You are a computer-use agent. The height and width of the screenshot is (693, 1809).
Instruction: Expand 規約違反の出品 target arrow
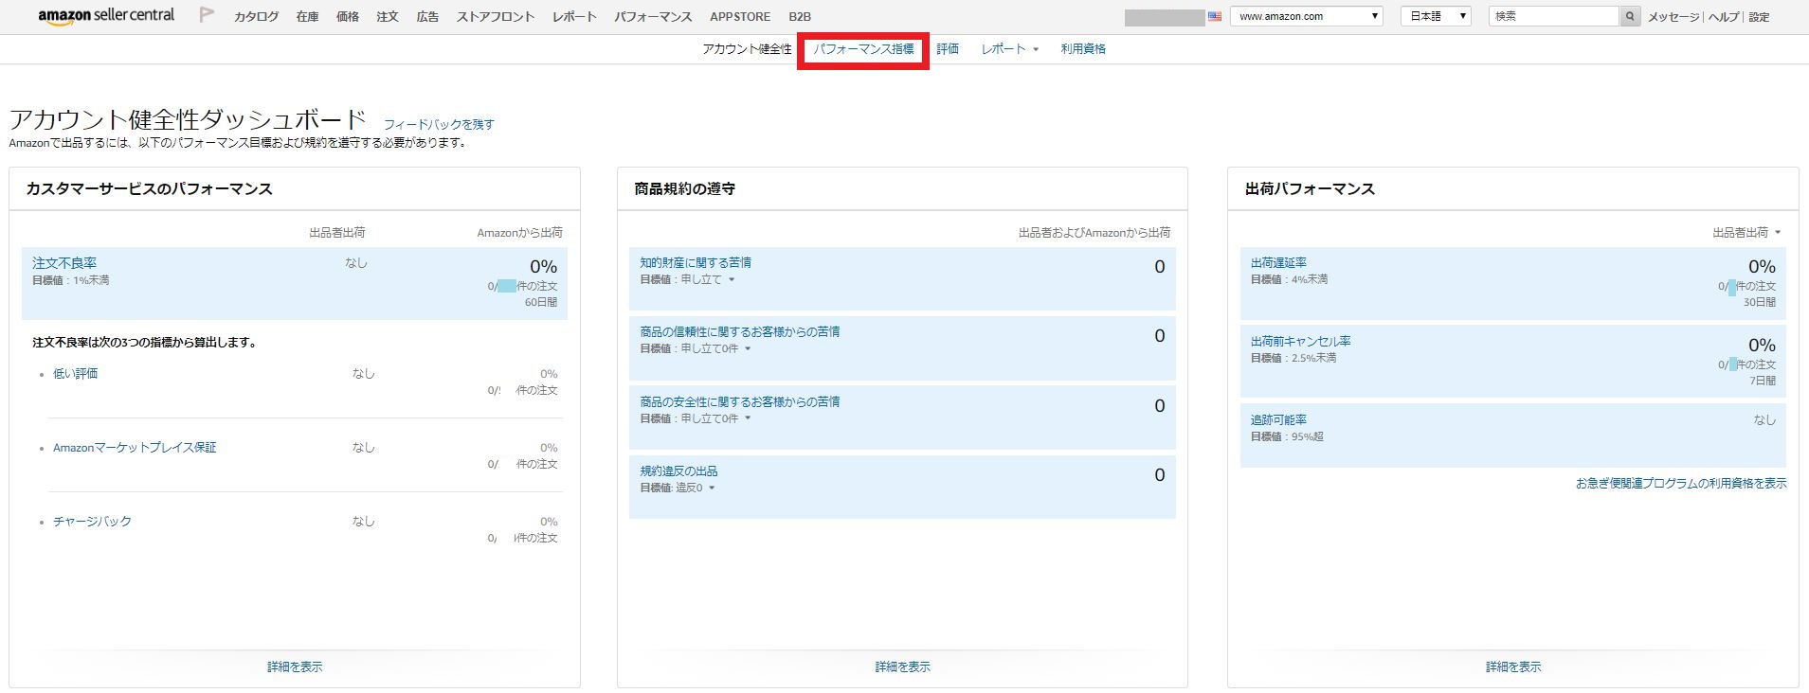coord(712,489)
